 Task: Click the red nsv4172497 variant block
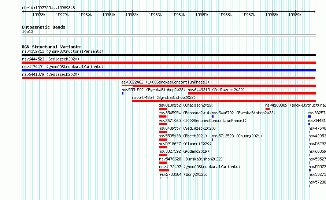point(164,170)
